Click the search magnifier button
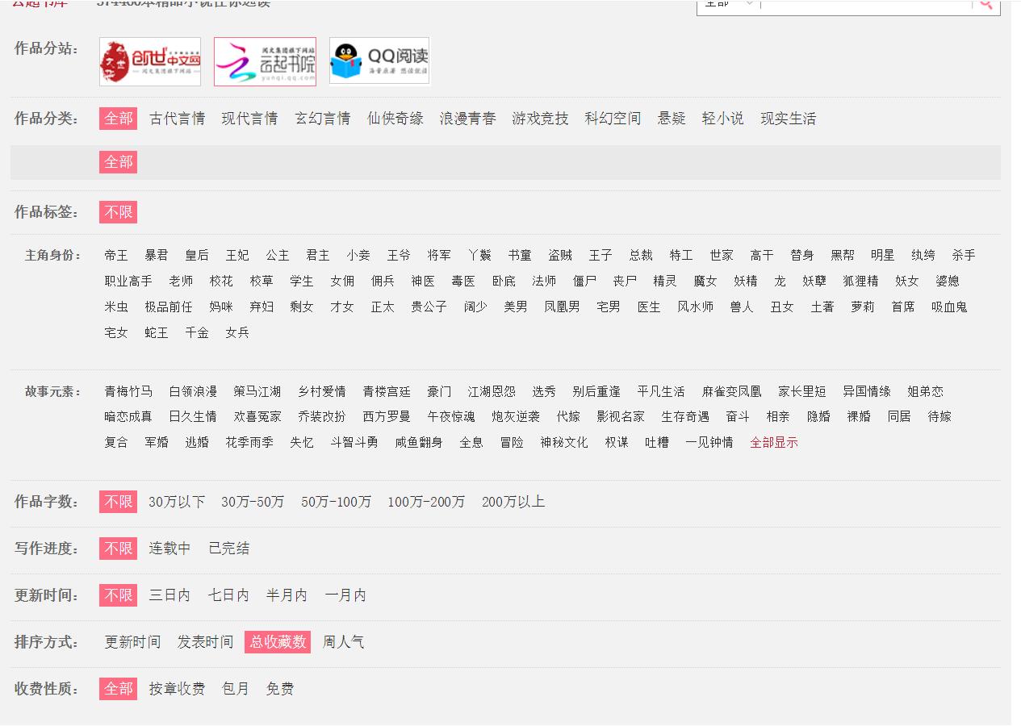1021x726 pixels. click(985, 5)
